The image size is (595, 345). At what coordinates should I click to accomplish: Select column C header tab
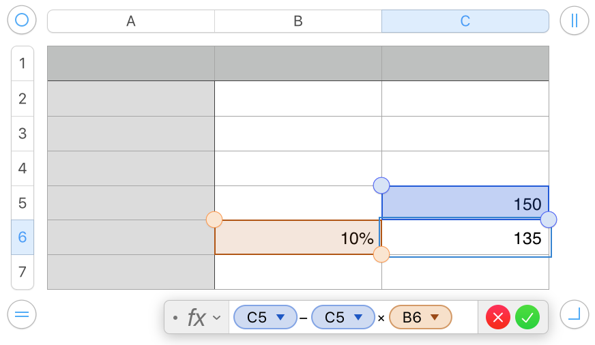[465, 21]
